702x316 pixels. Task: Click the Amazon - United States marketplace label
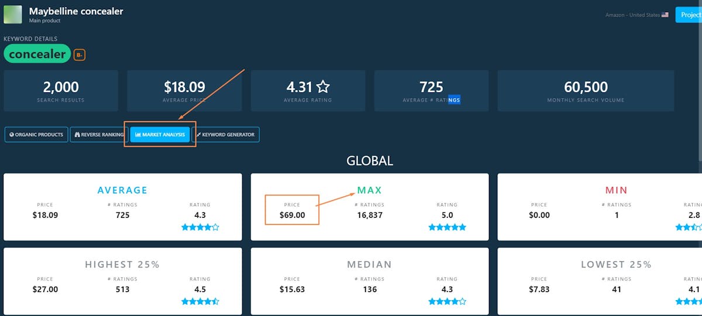pyautogui.click(x=632, y=15)
